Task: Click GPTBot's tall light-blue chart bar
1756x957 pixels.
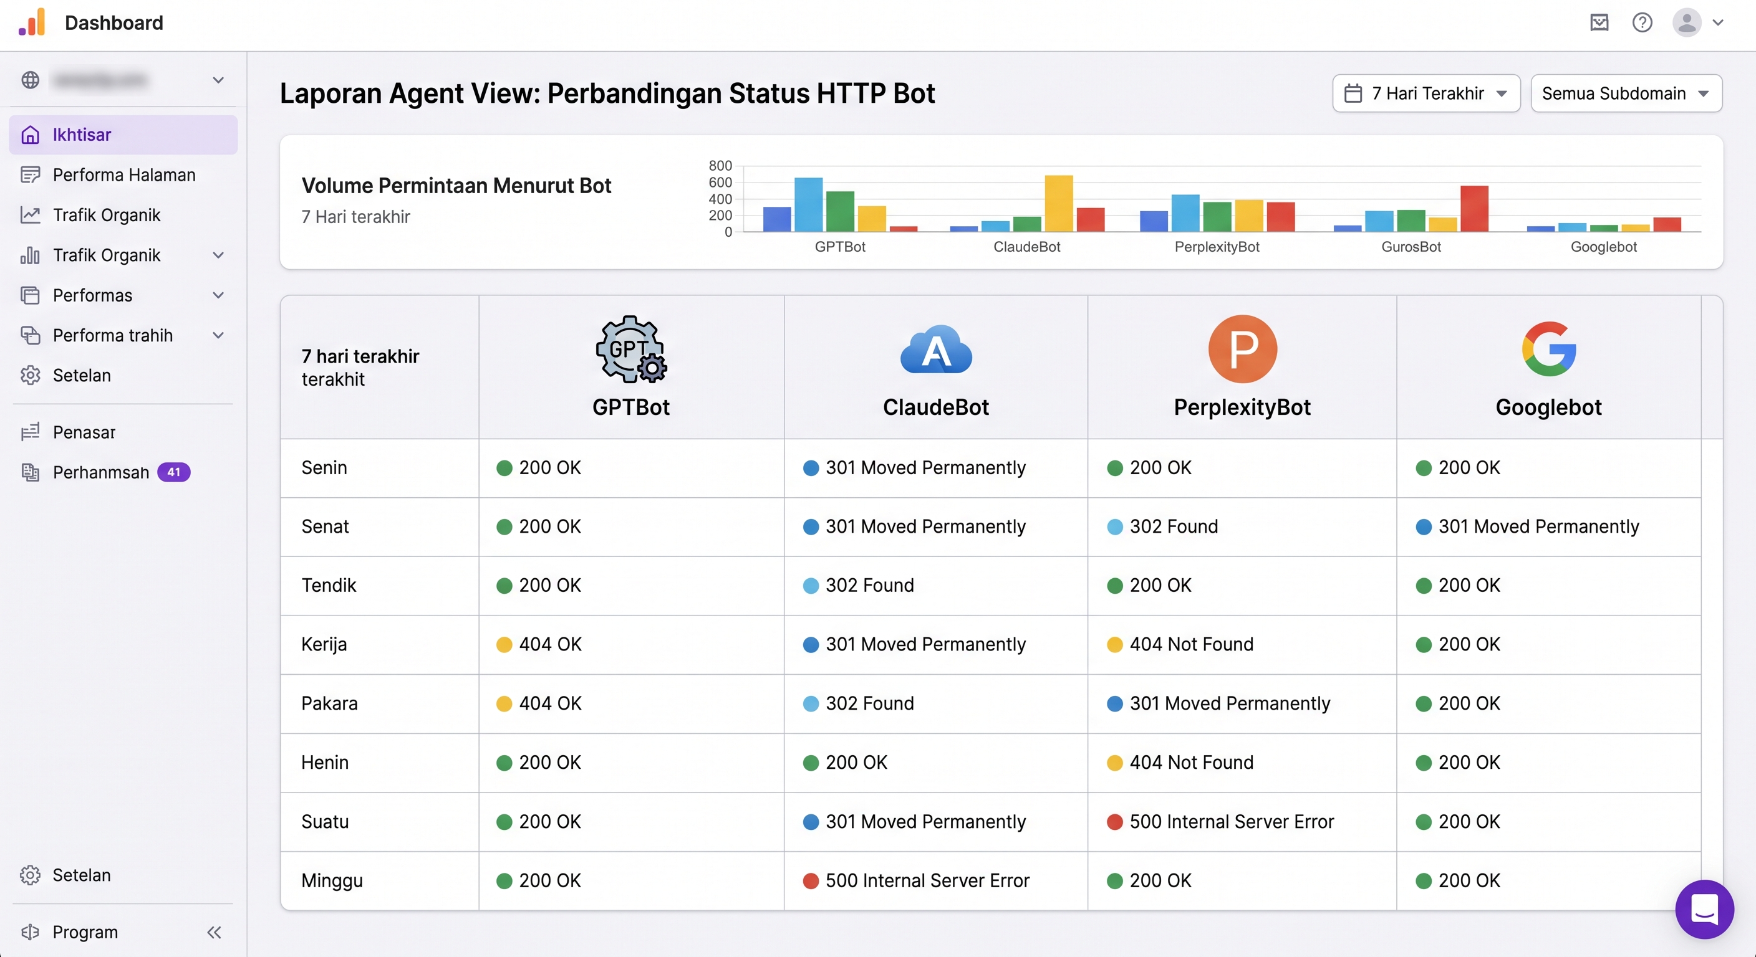Action: point(808,204)
